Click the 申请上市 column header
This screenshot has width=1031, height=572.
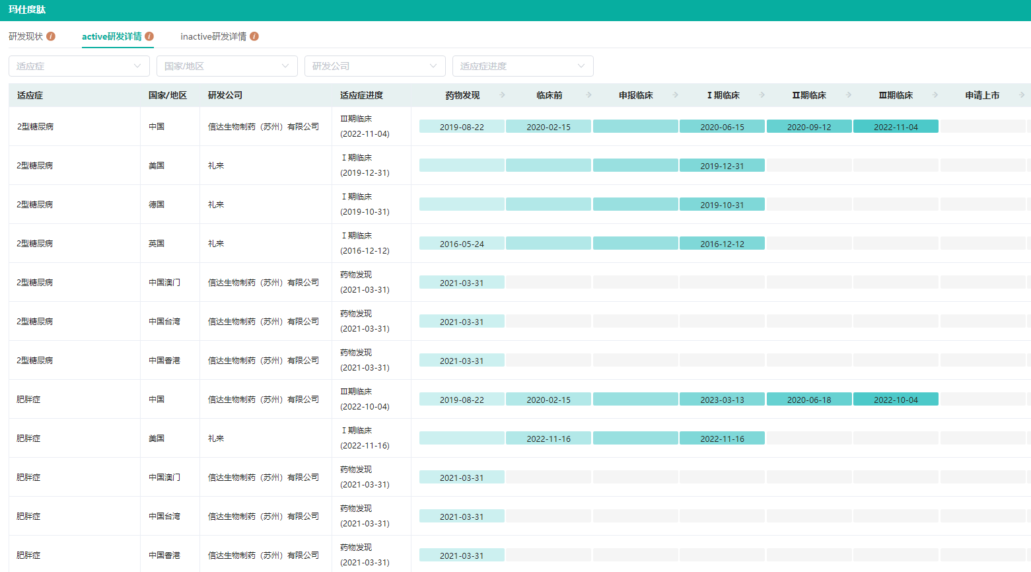[x=981, y=95]
